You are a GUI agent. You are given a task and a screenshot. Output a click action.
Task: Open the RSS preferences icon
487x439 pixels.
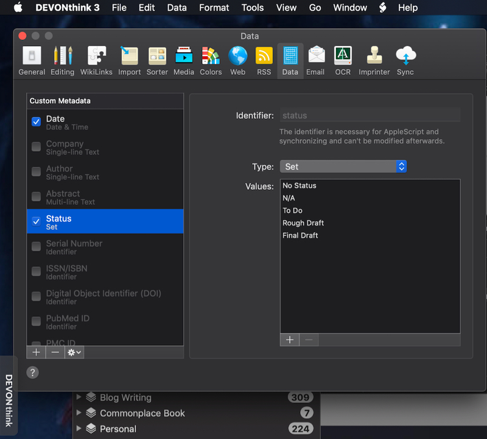pyautogui.click(x=264, y=60)
